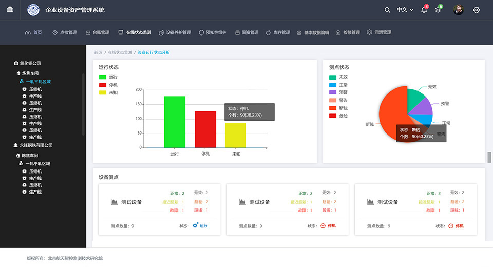Click the round company logo in header
Image resolution: width=493 pixels, height=267 pixels.
33,10
